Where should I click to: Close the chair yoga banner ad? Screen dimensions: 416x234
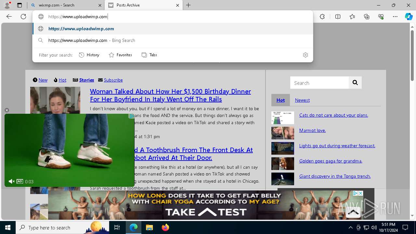coord(360,193)
